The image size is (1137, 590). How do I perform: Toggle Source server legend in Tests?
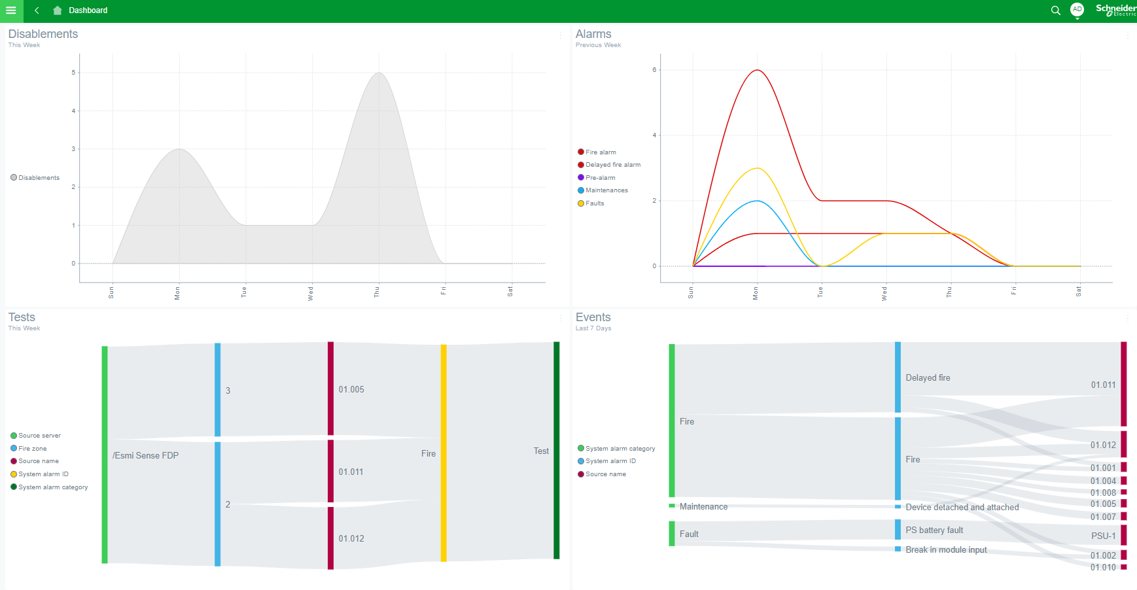[35, 436]
